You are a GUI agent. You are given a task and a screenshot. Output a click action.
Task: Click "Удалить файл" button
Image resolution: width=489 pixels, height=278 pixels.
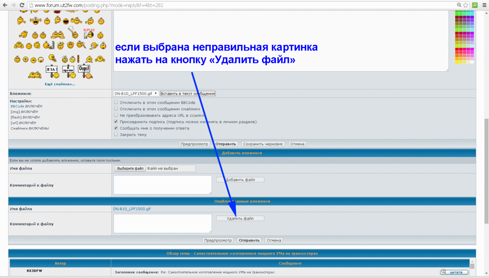[240, 218]
